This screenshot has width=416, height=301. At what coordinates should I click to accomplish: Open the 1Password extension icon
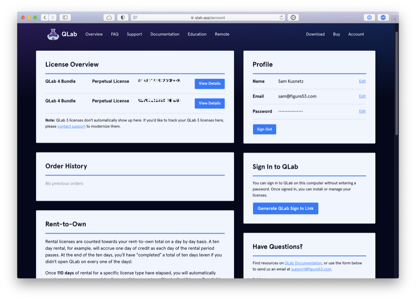pos(369,18)
